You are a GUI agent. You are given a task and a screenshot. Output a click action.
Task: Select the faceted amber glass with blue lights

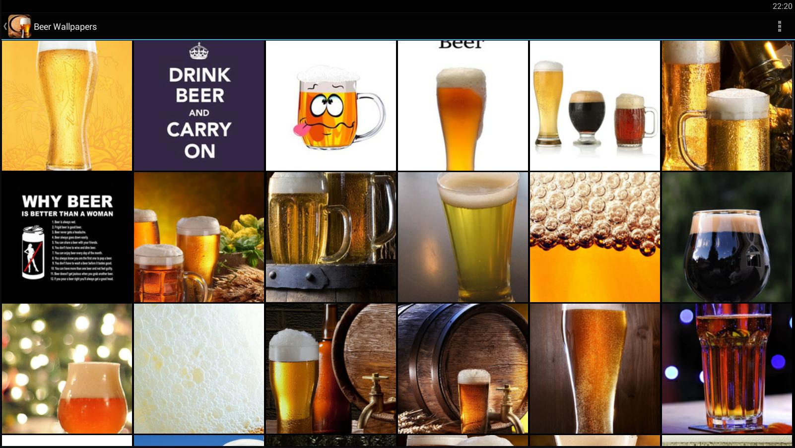tap(727, 369)
